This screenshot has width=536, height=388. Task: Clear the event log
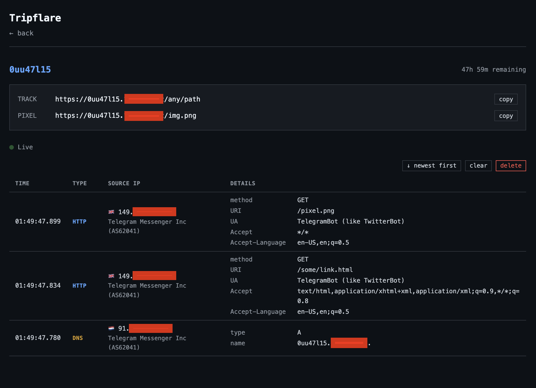(x=478, y=166)
